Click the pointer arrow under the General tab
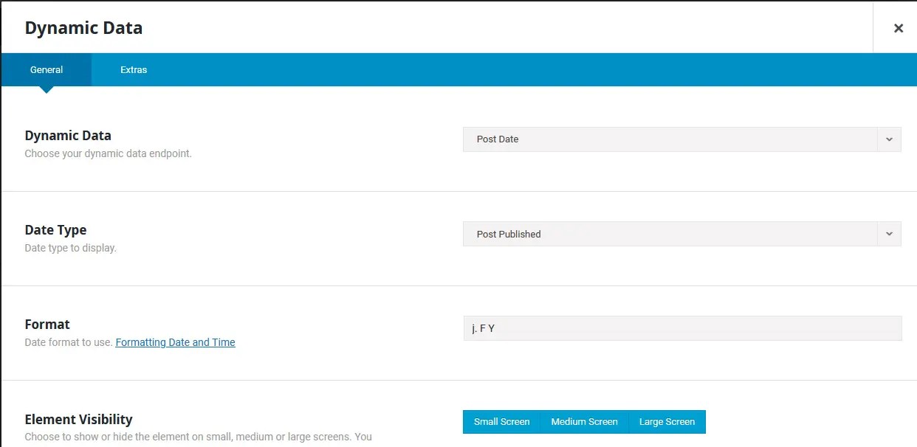 coord(47,89)
